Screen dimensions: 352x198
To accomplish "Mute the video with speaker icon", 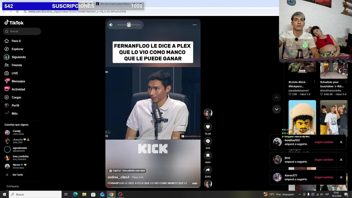I will click(x=111, y=25).
